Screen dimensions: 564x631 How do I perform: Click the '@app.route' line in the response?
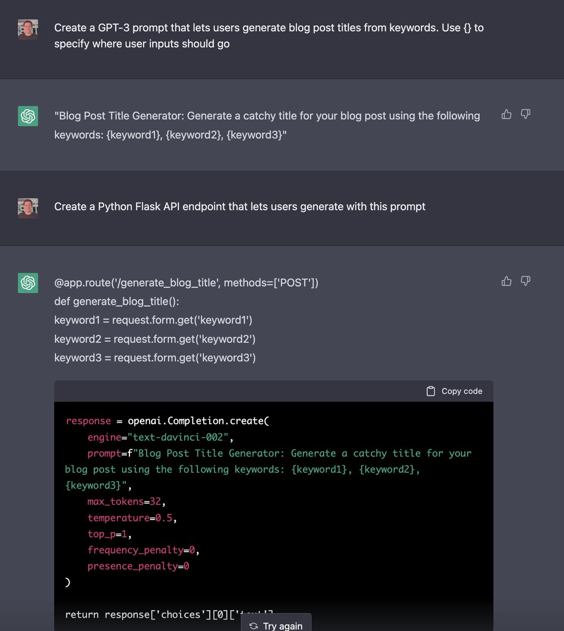click(x=186, y=283)
